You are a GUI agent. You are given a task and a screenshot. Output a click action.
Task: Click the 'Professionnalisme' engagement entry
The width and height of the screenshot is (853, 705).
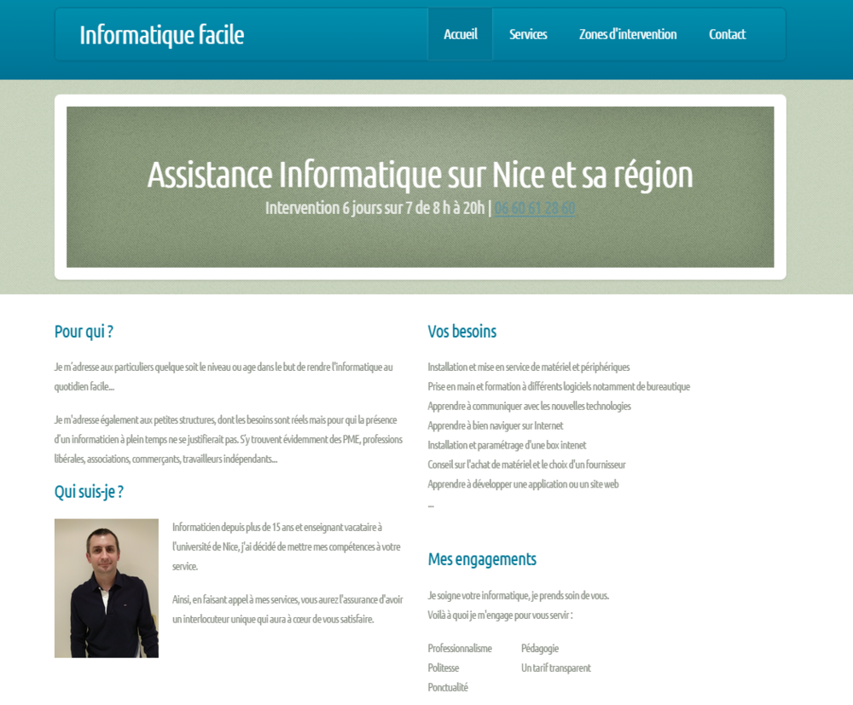(x=459, y=648)
